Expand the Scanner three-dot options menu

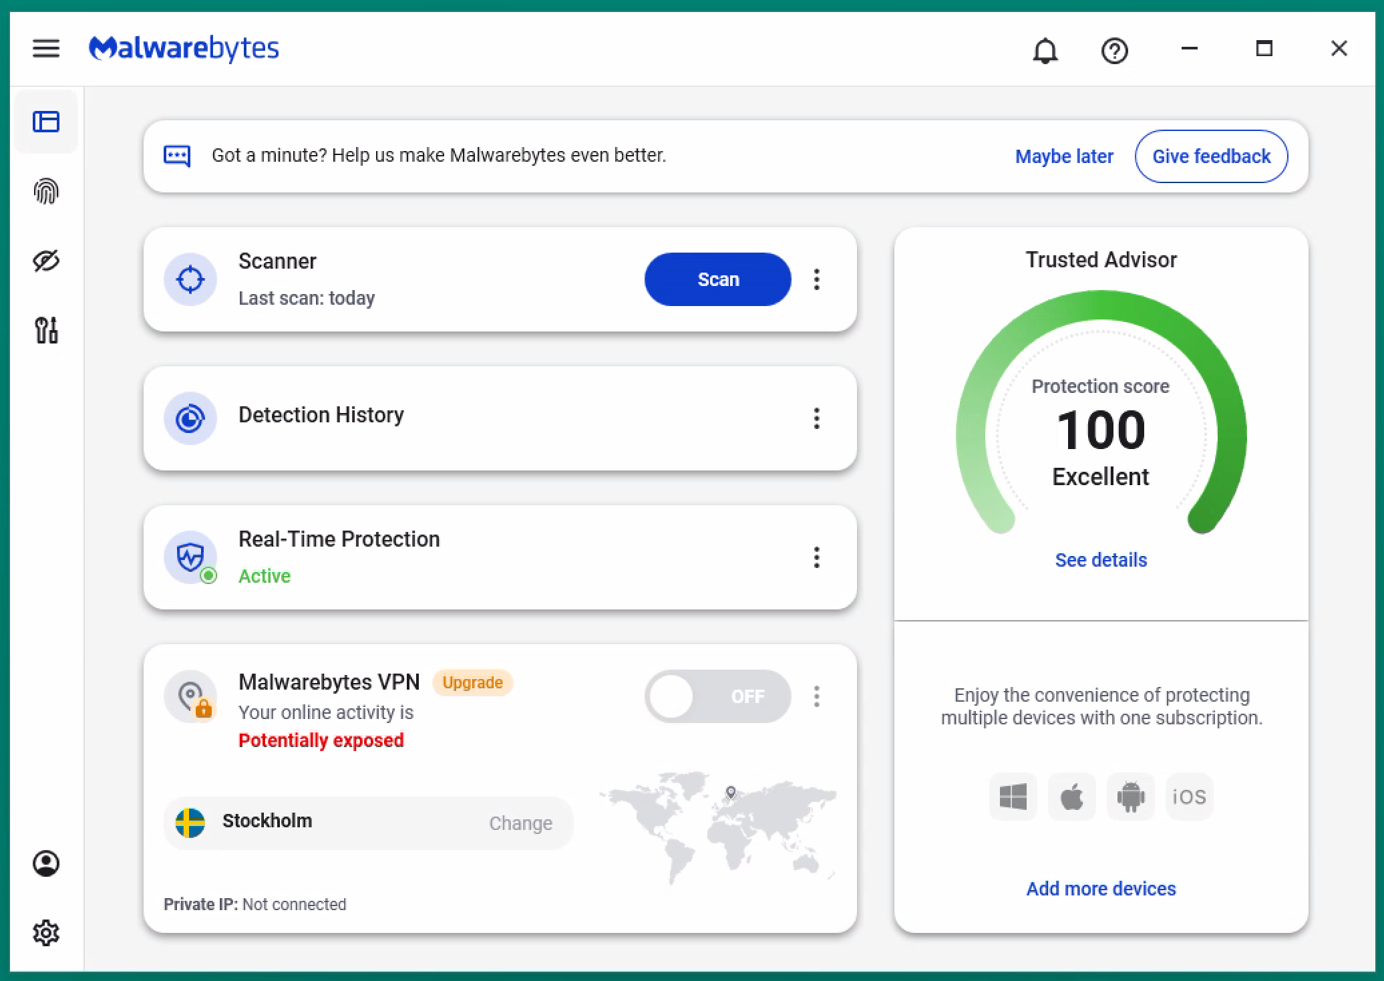tap(816, 279)
